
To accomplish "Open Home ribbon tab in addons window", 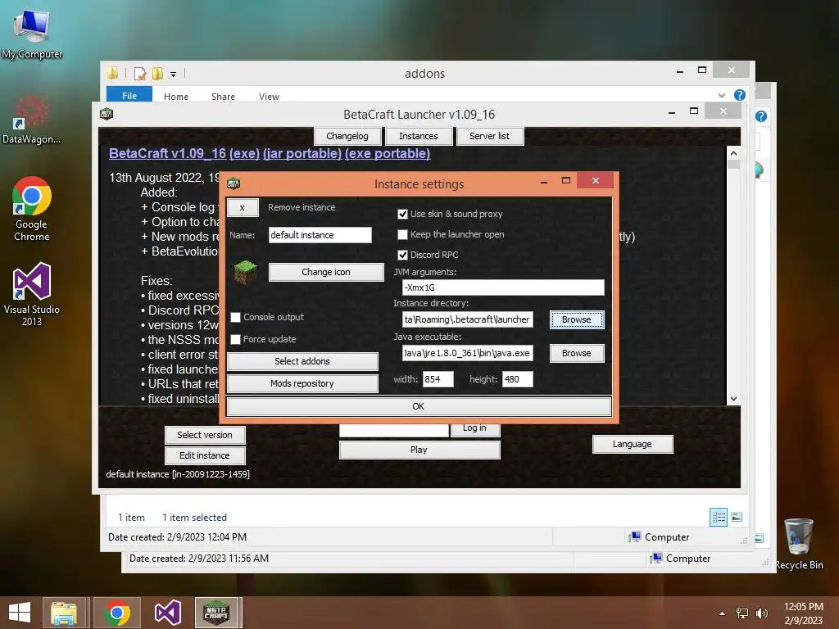I will point(176,97).
